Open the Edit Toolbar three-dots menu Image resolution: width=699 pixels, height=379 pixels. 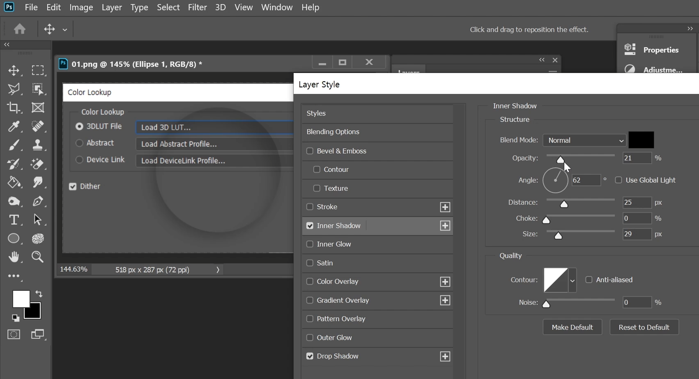pyautogui.click(x=14, y=276)
